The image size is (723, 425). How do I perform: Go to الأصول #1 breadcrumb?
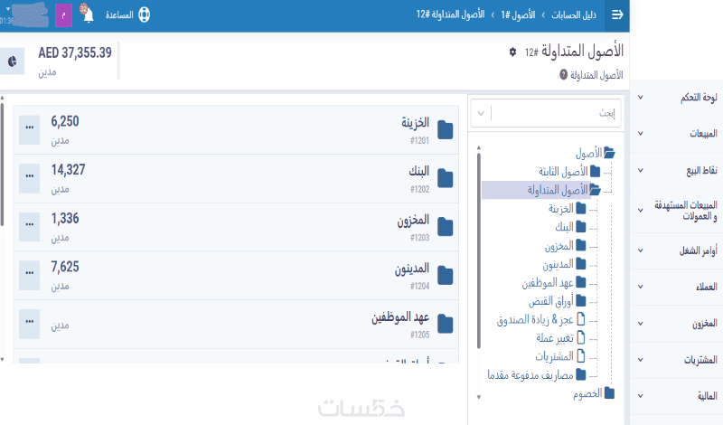tap(518, 14)
